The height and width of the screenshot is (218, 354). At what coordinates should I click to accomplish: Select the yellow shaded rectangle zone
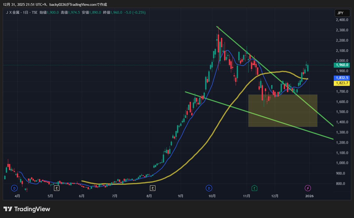pyautogui.click(x=283, y=111)
